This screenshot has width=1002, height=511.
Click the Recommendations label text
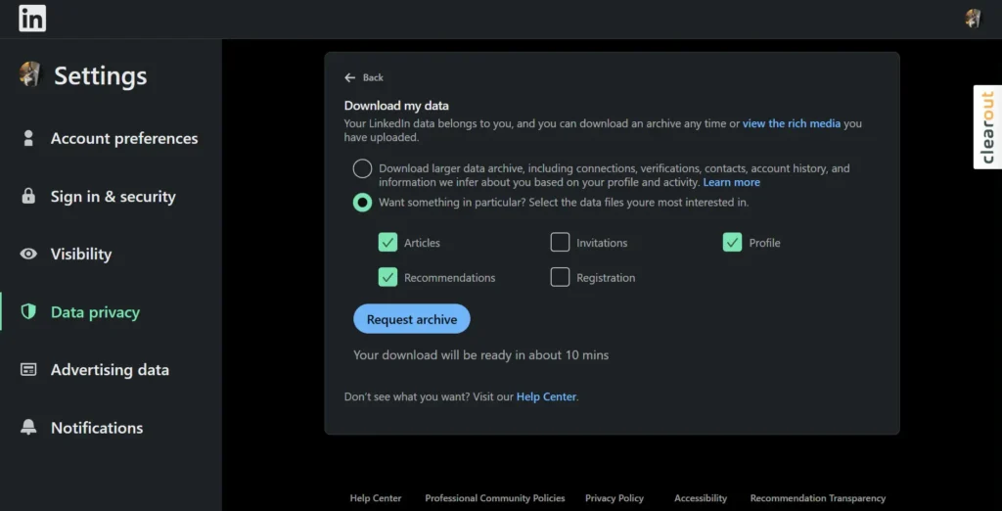click(450, 278)
